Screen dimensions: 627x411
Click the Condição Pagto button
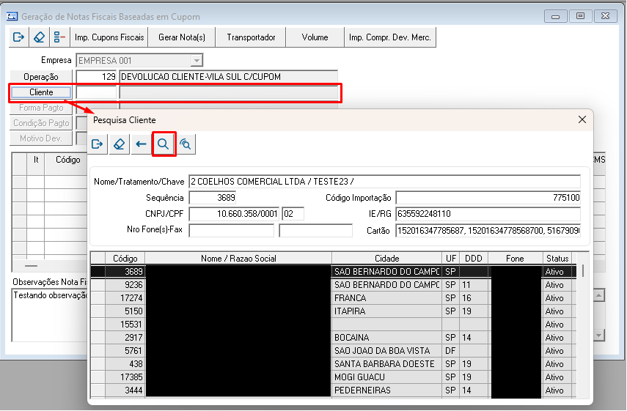(41, 123)
